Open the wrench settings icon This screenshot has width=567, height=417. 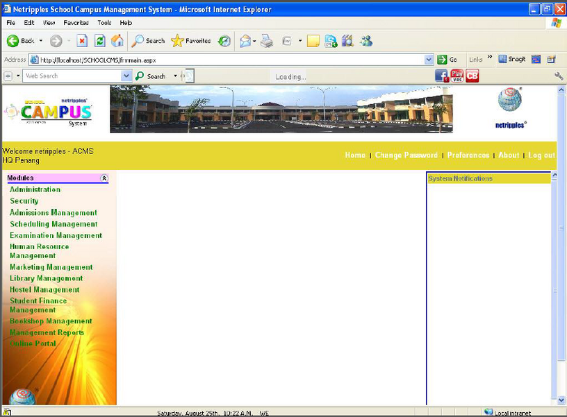pyautogui.click(x=559, y=76)
